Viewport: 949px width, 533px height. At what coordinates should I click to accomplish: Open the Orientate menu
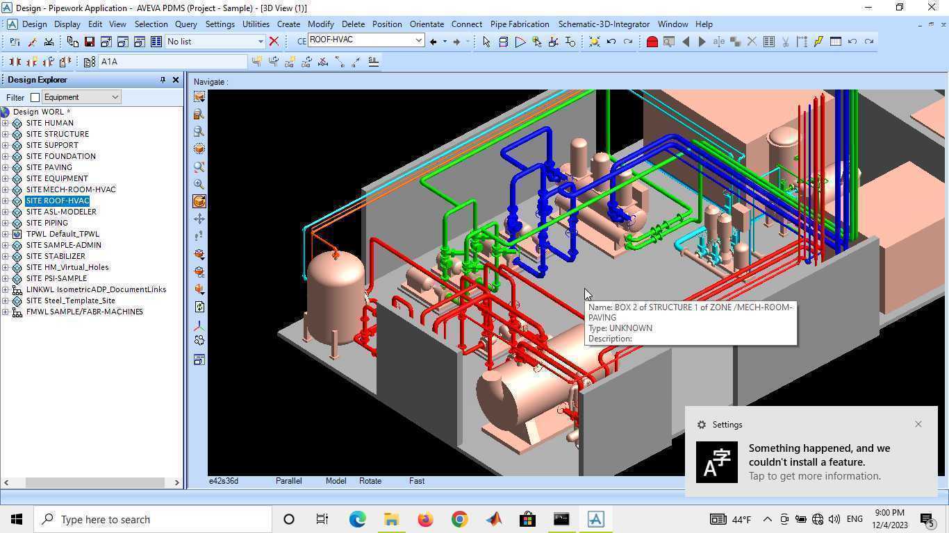pyautogui.click(x=427, y=24)
